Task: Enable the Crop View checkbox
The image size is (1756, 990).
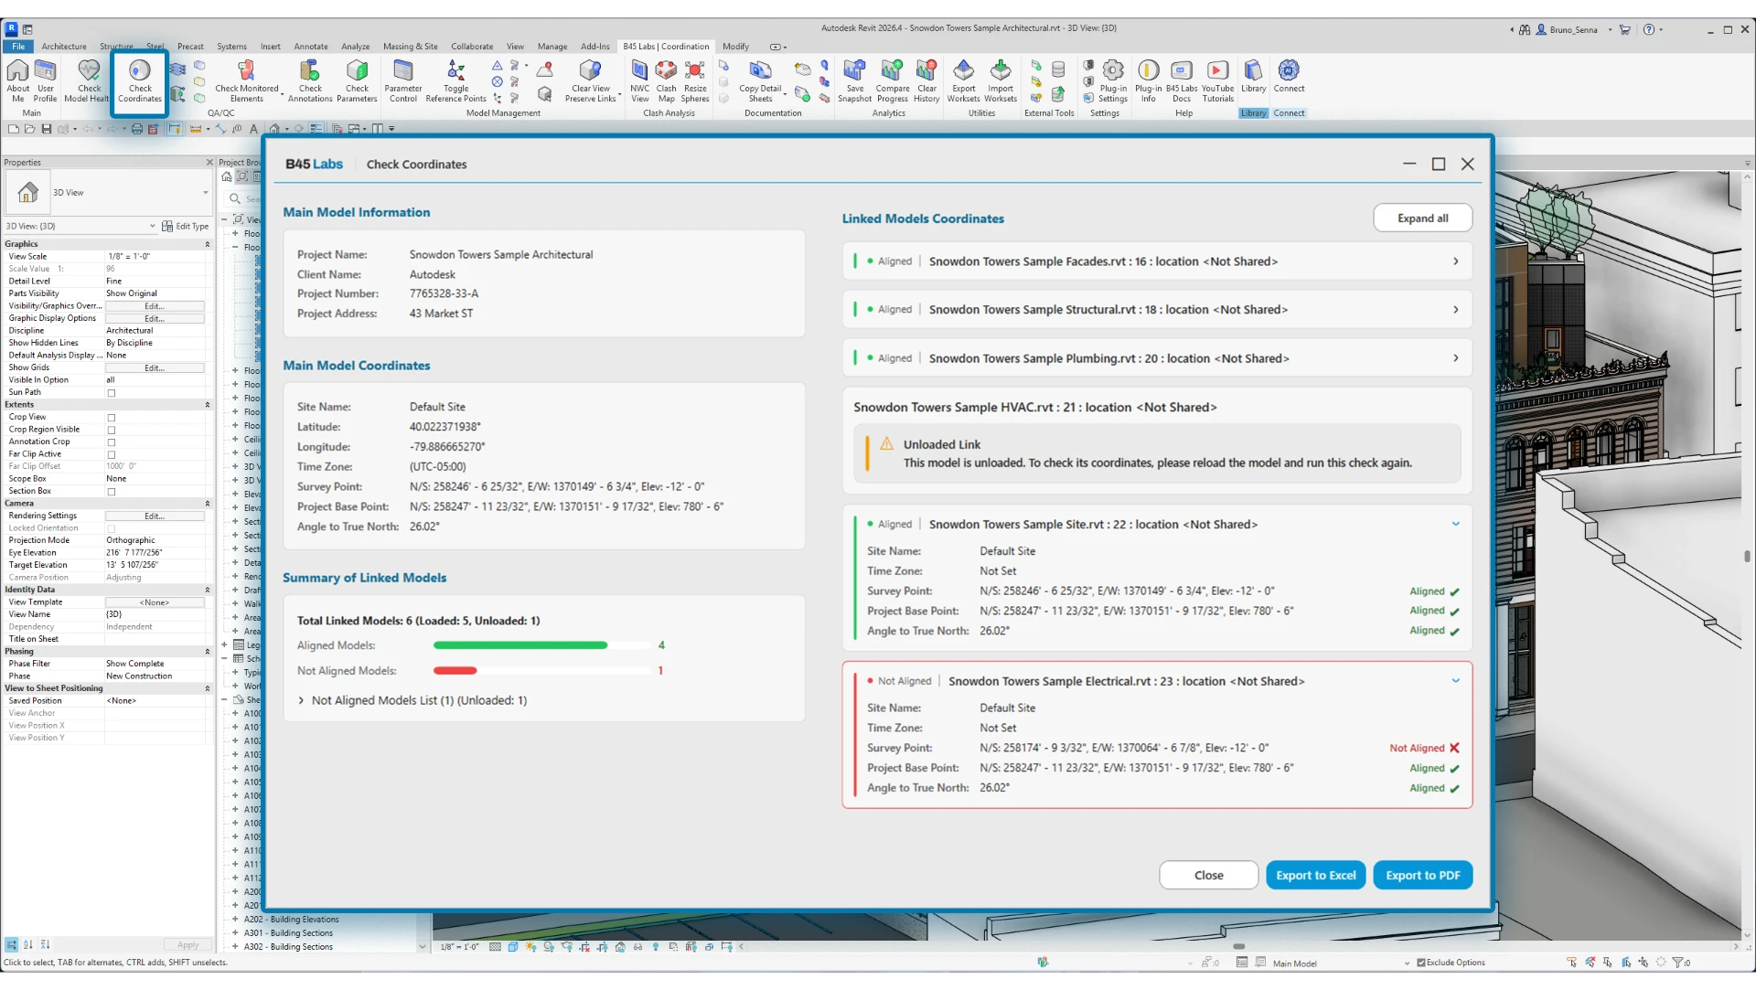Action: (x=112, y=418)
